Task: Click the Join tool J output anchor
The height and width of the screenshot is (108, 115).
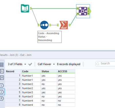Action: click(89, 11)
